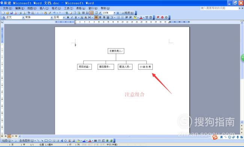Click the Sogou input method tray icon

click(x=215, y=137)
